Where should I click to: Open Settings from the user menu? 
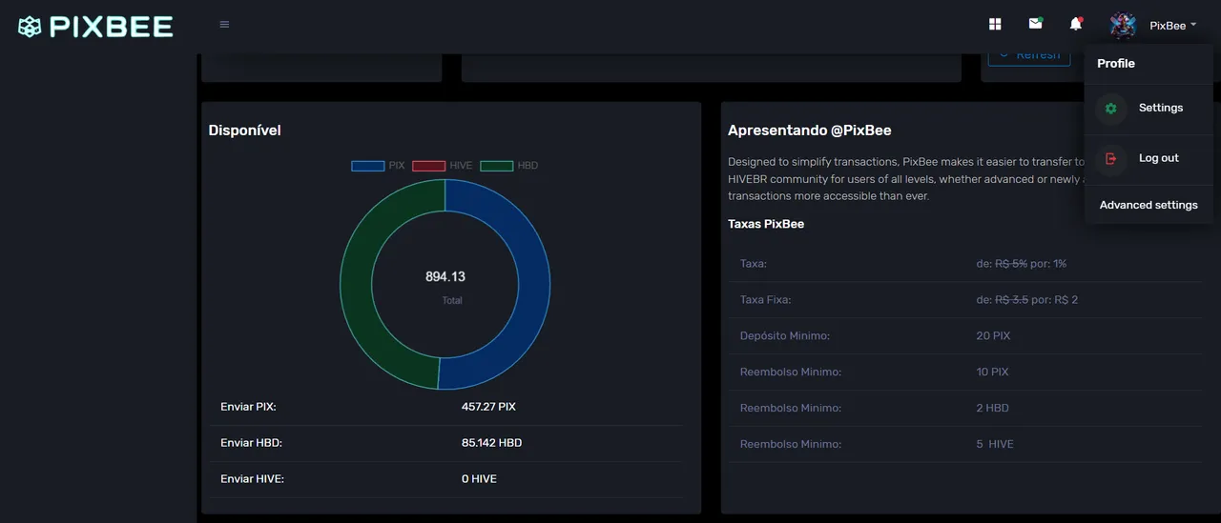pyautogui.click(x=1149, y=109)
